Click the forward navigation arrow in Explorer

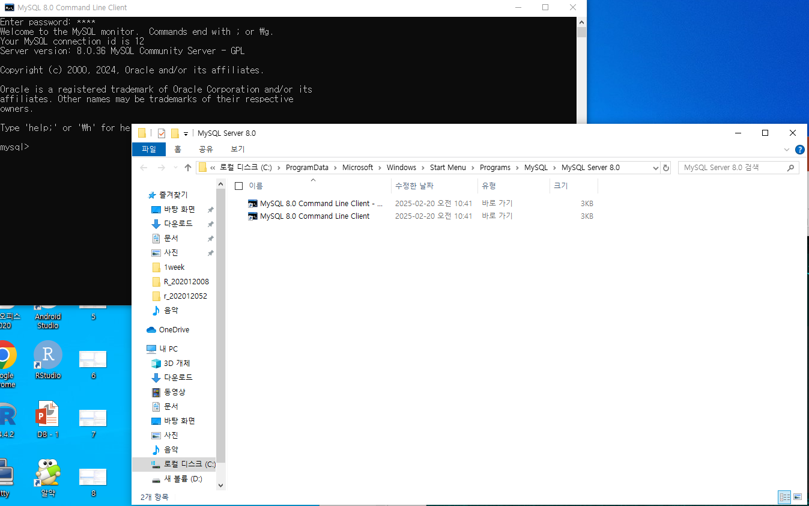(x=161, y=168)
